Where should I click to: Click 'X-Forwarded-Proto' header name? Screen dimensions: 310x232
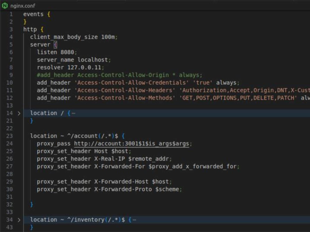[123, 189]
